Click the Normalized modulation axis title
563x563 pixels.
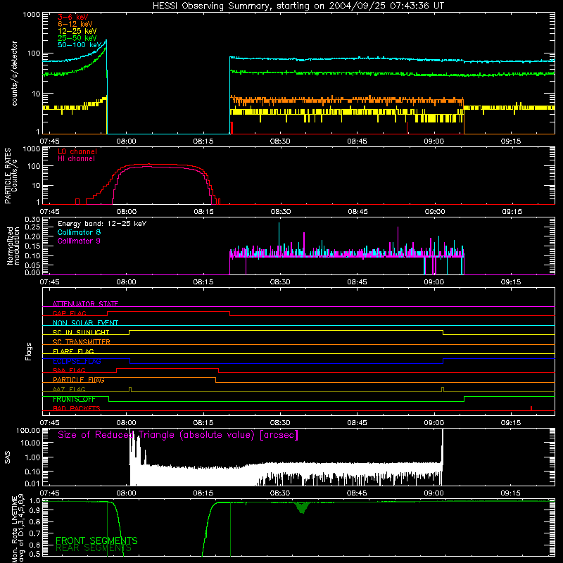point(13,246)
